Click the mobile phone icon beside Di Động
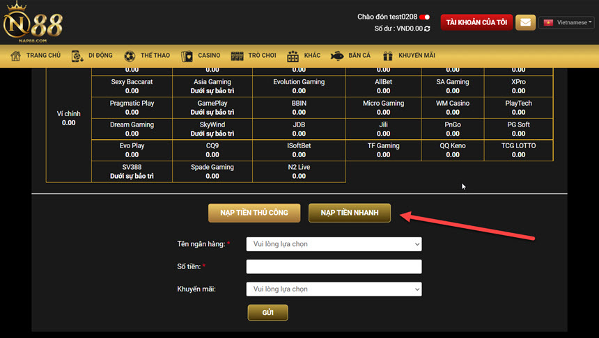The height and width of the screenshot is (338, 599). point(77,56)
